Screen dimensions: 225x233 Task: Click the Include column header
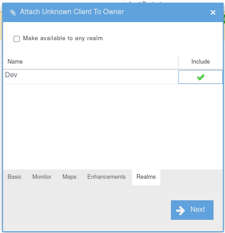[x=201, y=62]
